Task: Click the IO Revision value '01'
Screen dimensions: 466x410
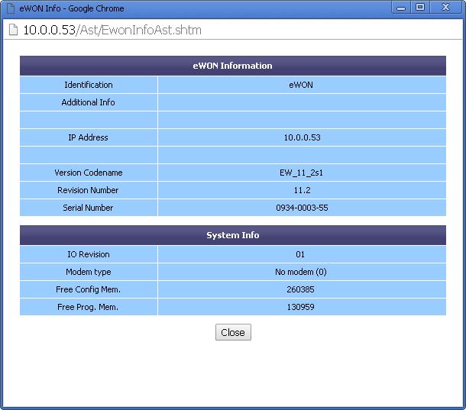Action: (300, 254)
